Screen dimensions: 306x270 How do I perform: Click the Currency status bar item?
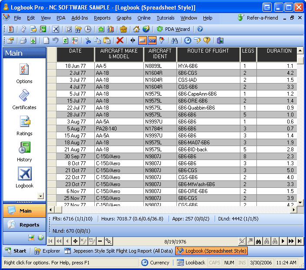(155, 263)
